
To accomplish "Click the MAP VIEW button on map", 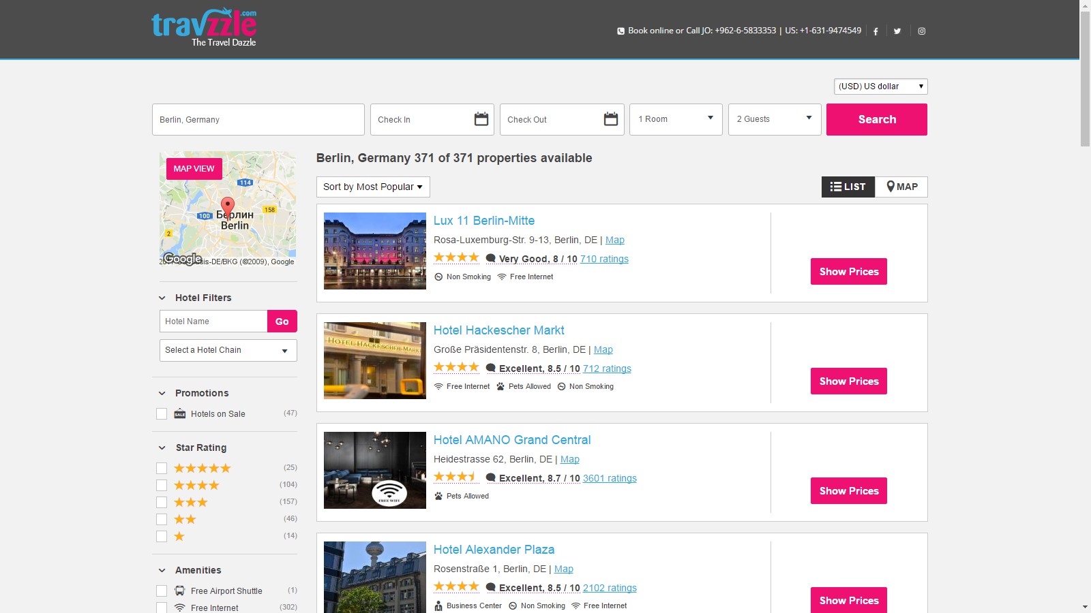I will [x=194, y=169].
